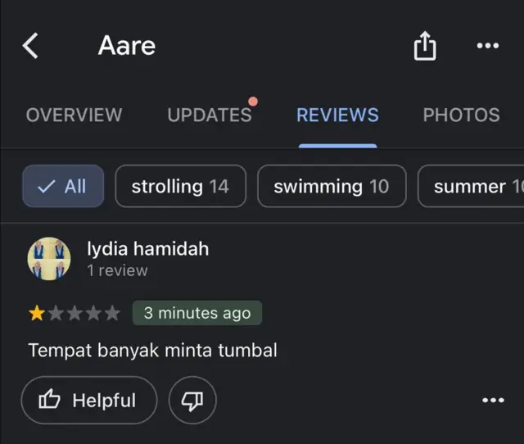Switch to the Overview tab

click(74, 116)
